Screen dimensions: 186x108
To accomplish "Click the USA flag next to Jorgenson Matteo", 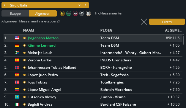I will click(x=17, y=38).
